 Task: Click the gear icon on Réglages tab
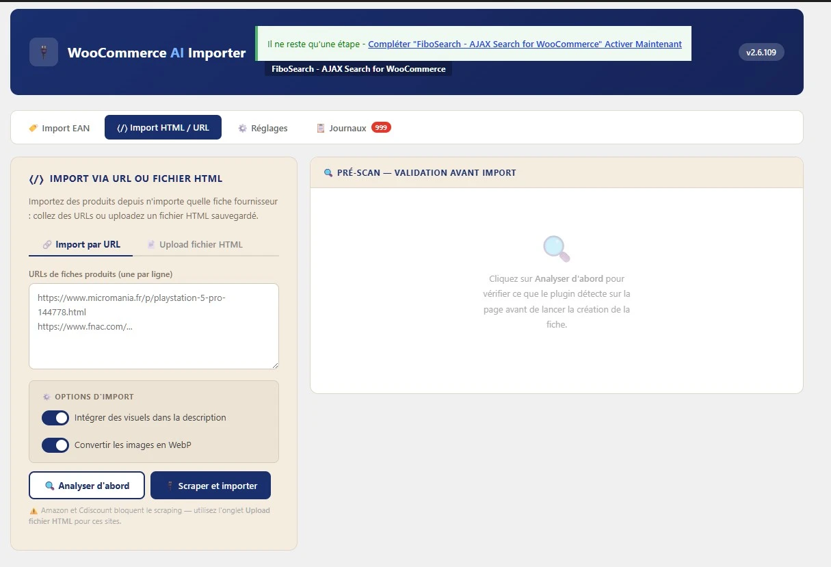(242, 129)
